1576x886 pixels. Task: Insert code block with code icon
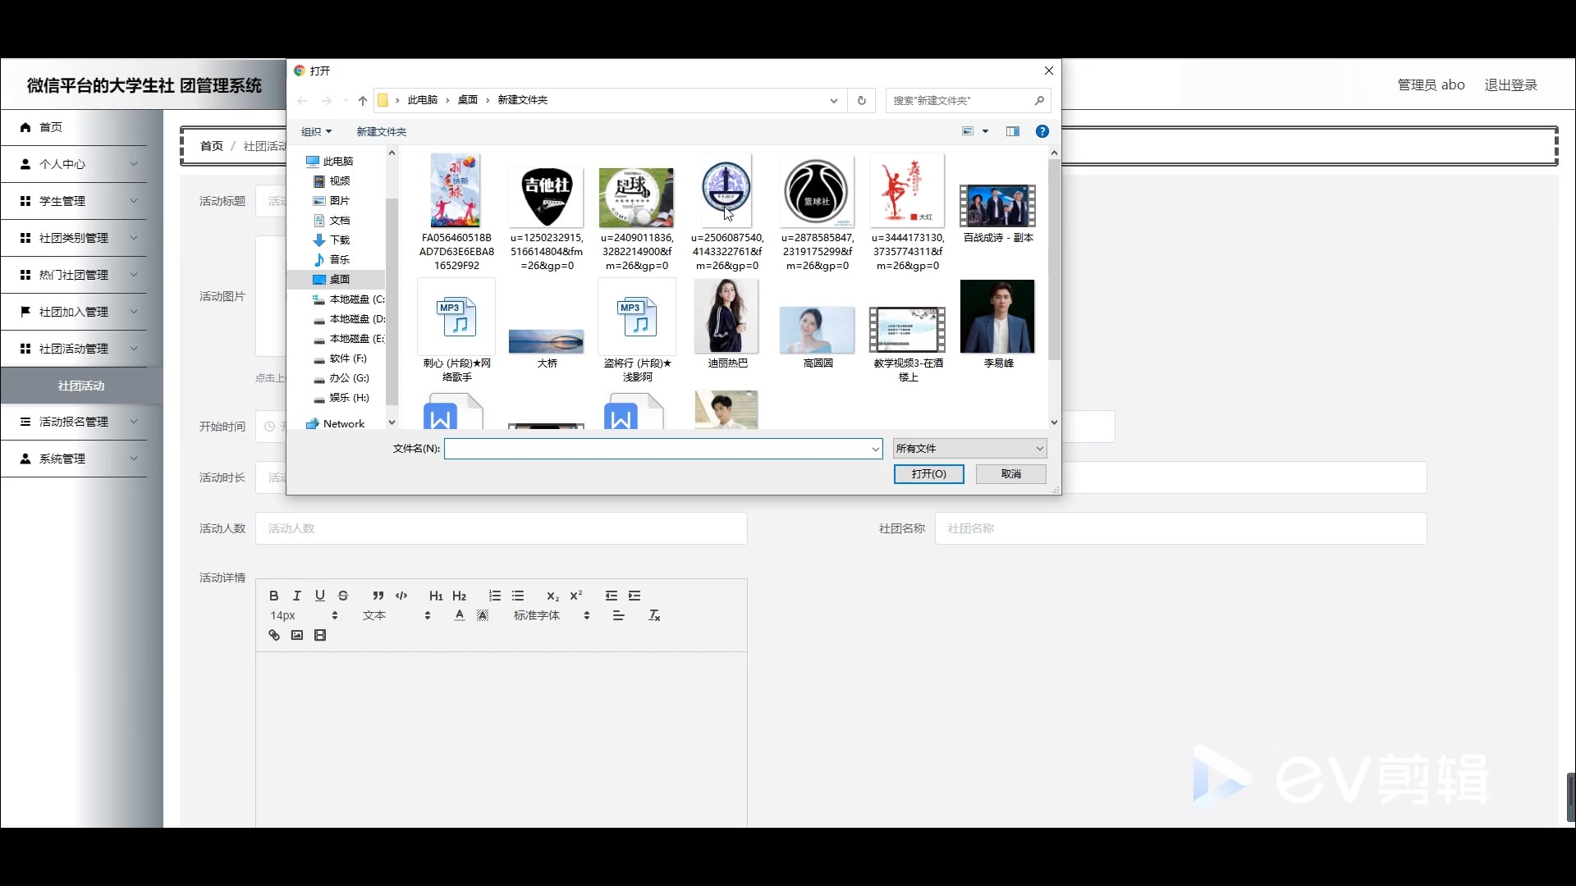(401, 596)
